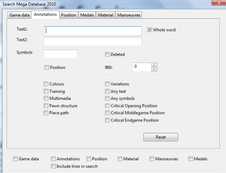Enable the Colours checkbox
This screenshot has height=173, width=226.
46,84
